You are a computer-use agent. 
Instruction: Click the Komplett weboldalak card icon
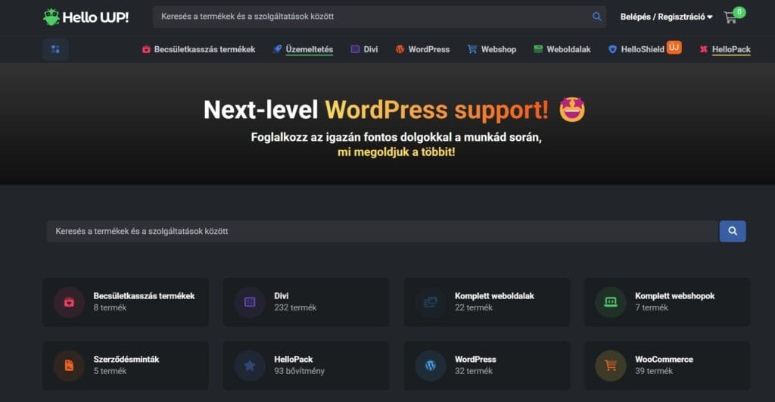click(431, 302)
